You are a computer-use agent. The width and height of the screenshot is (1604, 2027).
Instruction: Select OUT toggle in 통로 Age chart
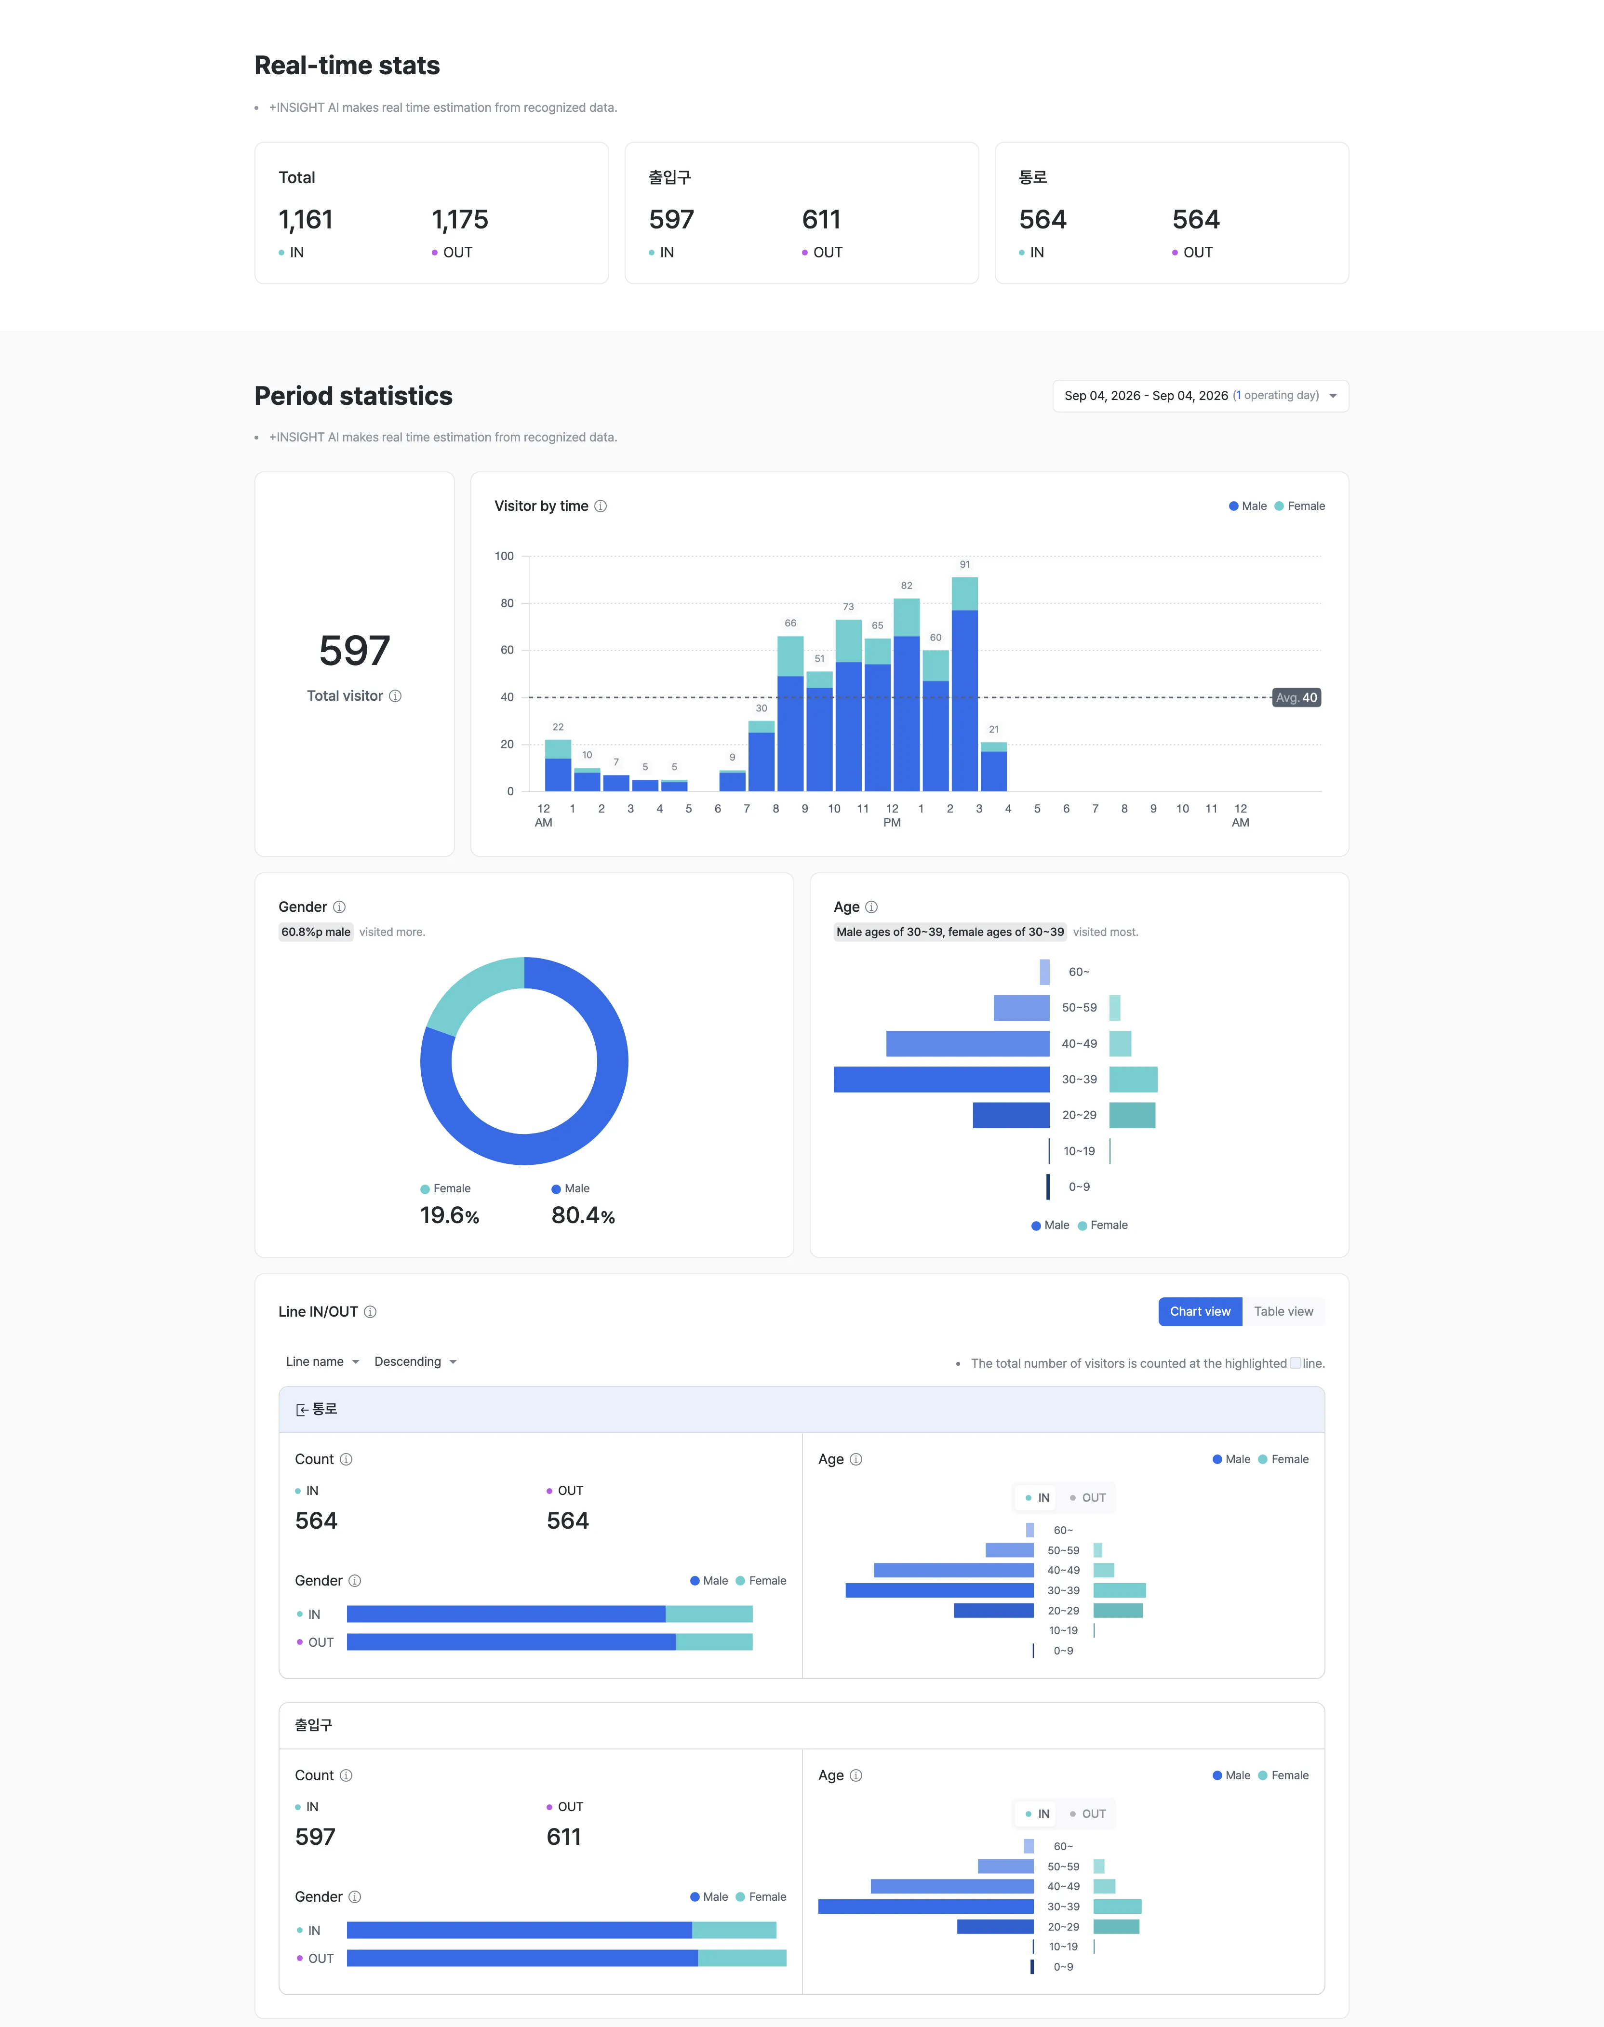click(x=1087, y=1497)
